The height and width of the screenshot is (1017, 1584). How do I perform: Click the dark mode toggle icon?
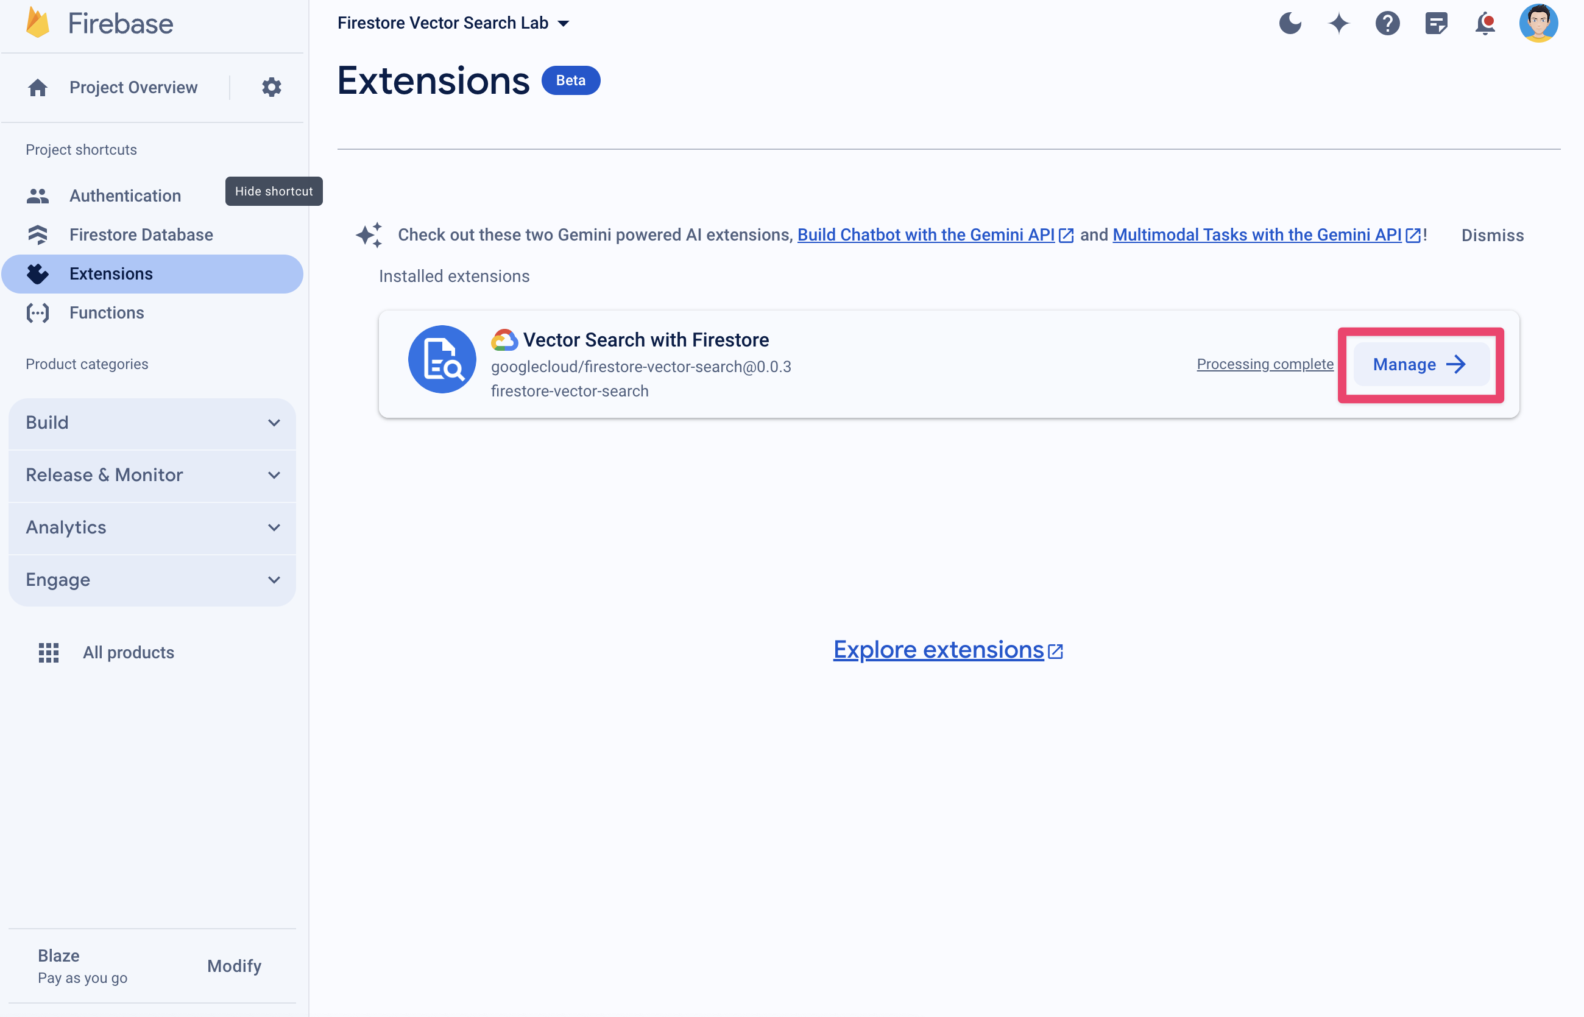click(x=1291, y=22)
